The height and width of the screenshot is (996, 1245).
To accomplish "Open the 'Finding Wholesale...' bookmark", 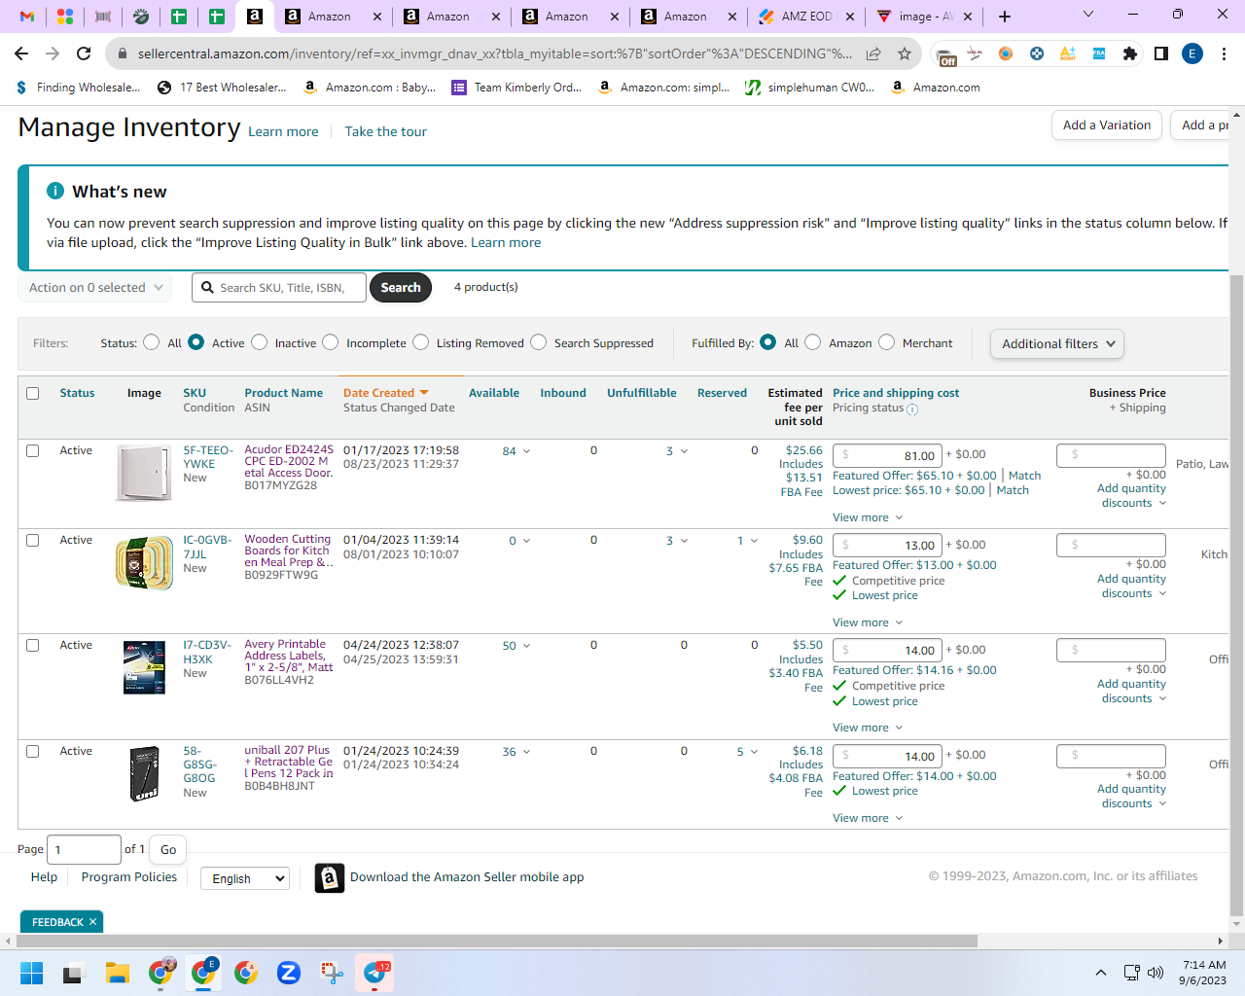I will click(79, 88).
